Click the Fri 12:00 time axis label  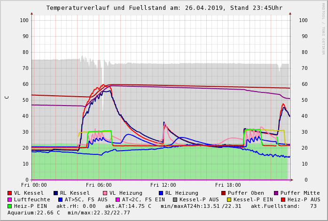click(163, 185)
